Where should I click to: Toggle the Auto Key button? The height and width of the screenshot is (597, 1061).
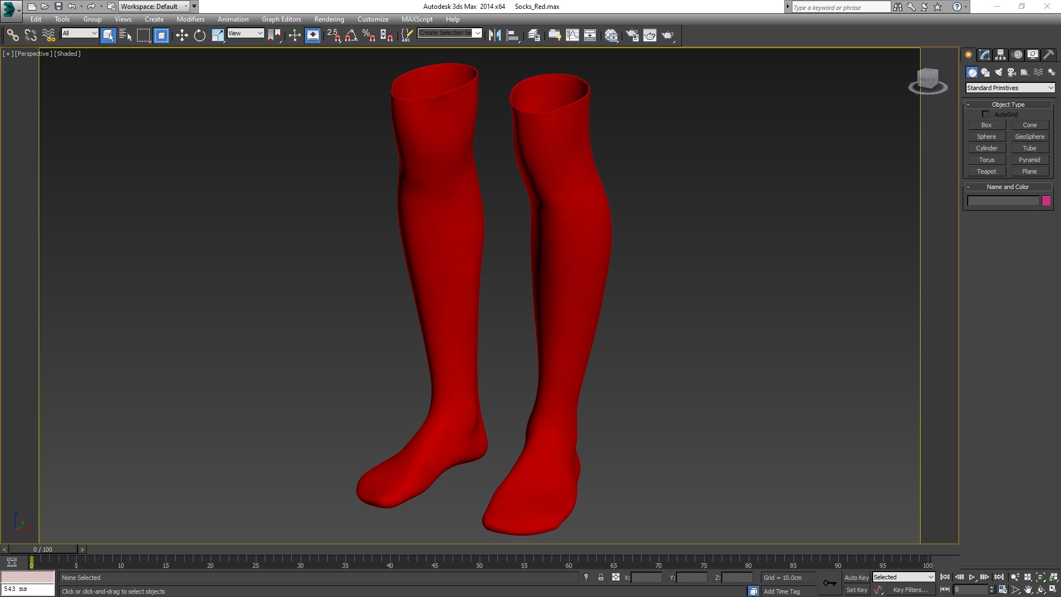click(857, 578)
